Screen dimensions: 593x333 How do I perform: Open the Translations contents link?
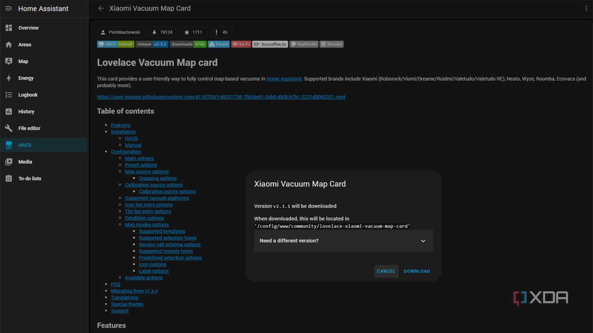(x=125, y=298)
